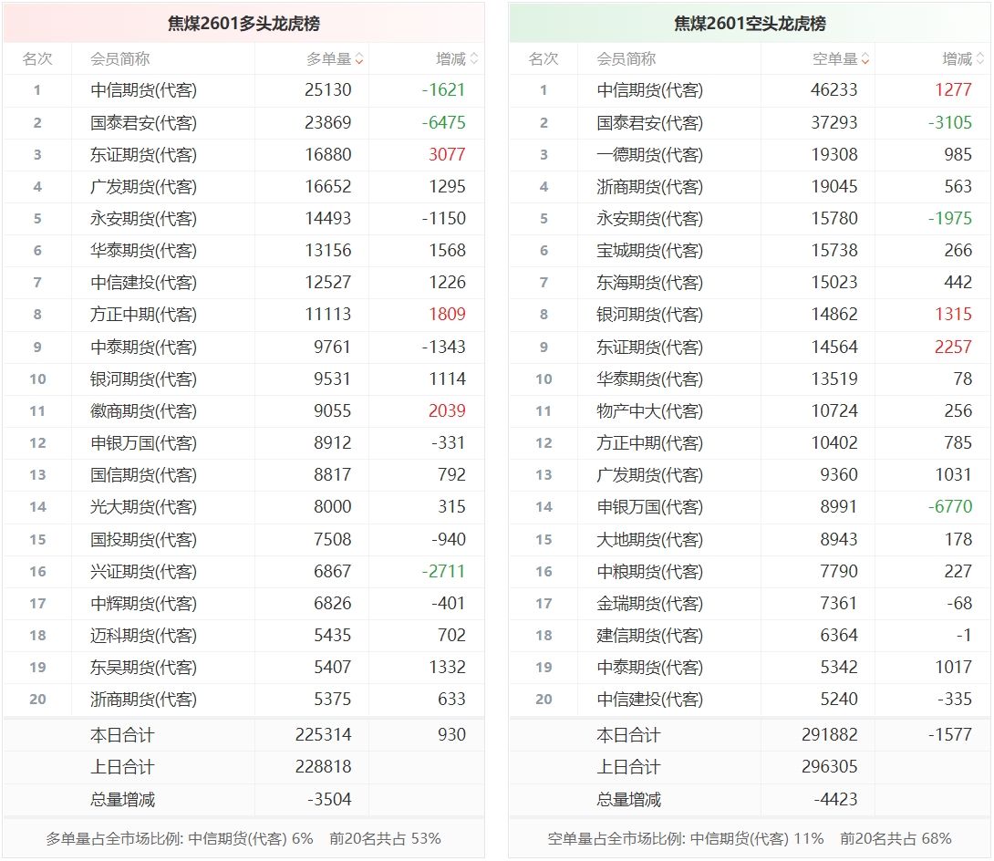Click 会员简称 header in long table
Image resolution: width=994 pixels, height=861 pixels.
119,59
